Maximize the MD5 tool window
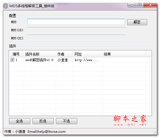This screenshot has width=160, height=138. (140, 5)
